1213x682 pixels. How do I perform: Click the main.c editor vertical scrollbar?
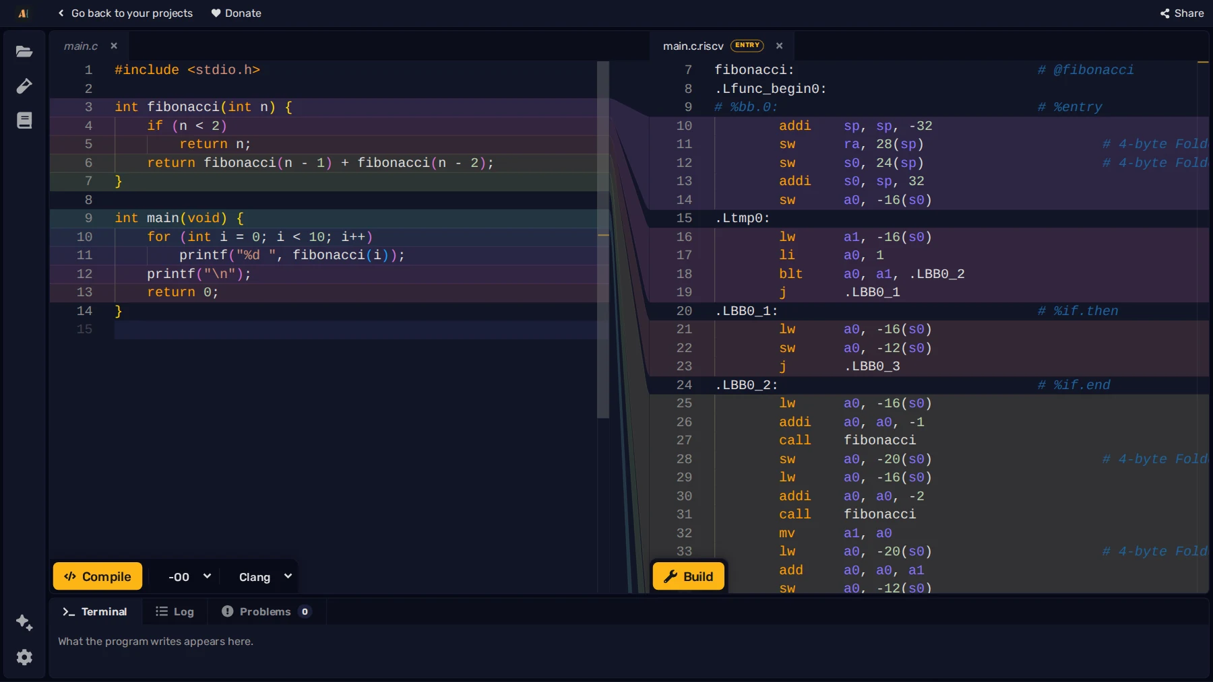pyautogui.click(x=603, y=240)
